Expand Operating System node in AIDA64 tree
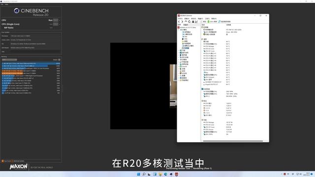Viewport: 315px width, 177px height. [178, 53]
